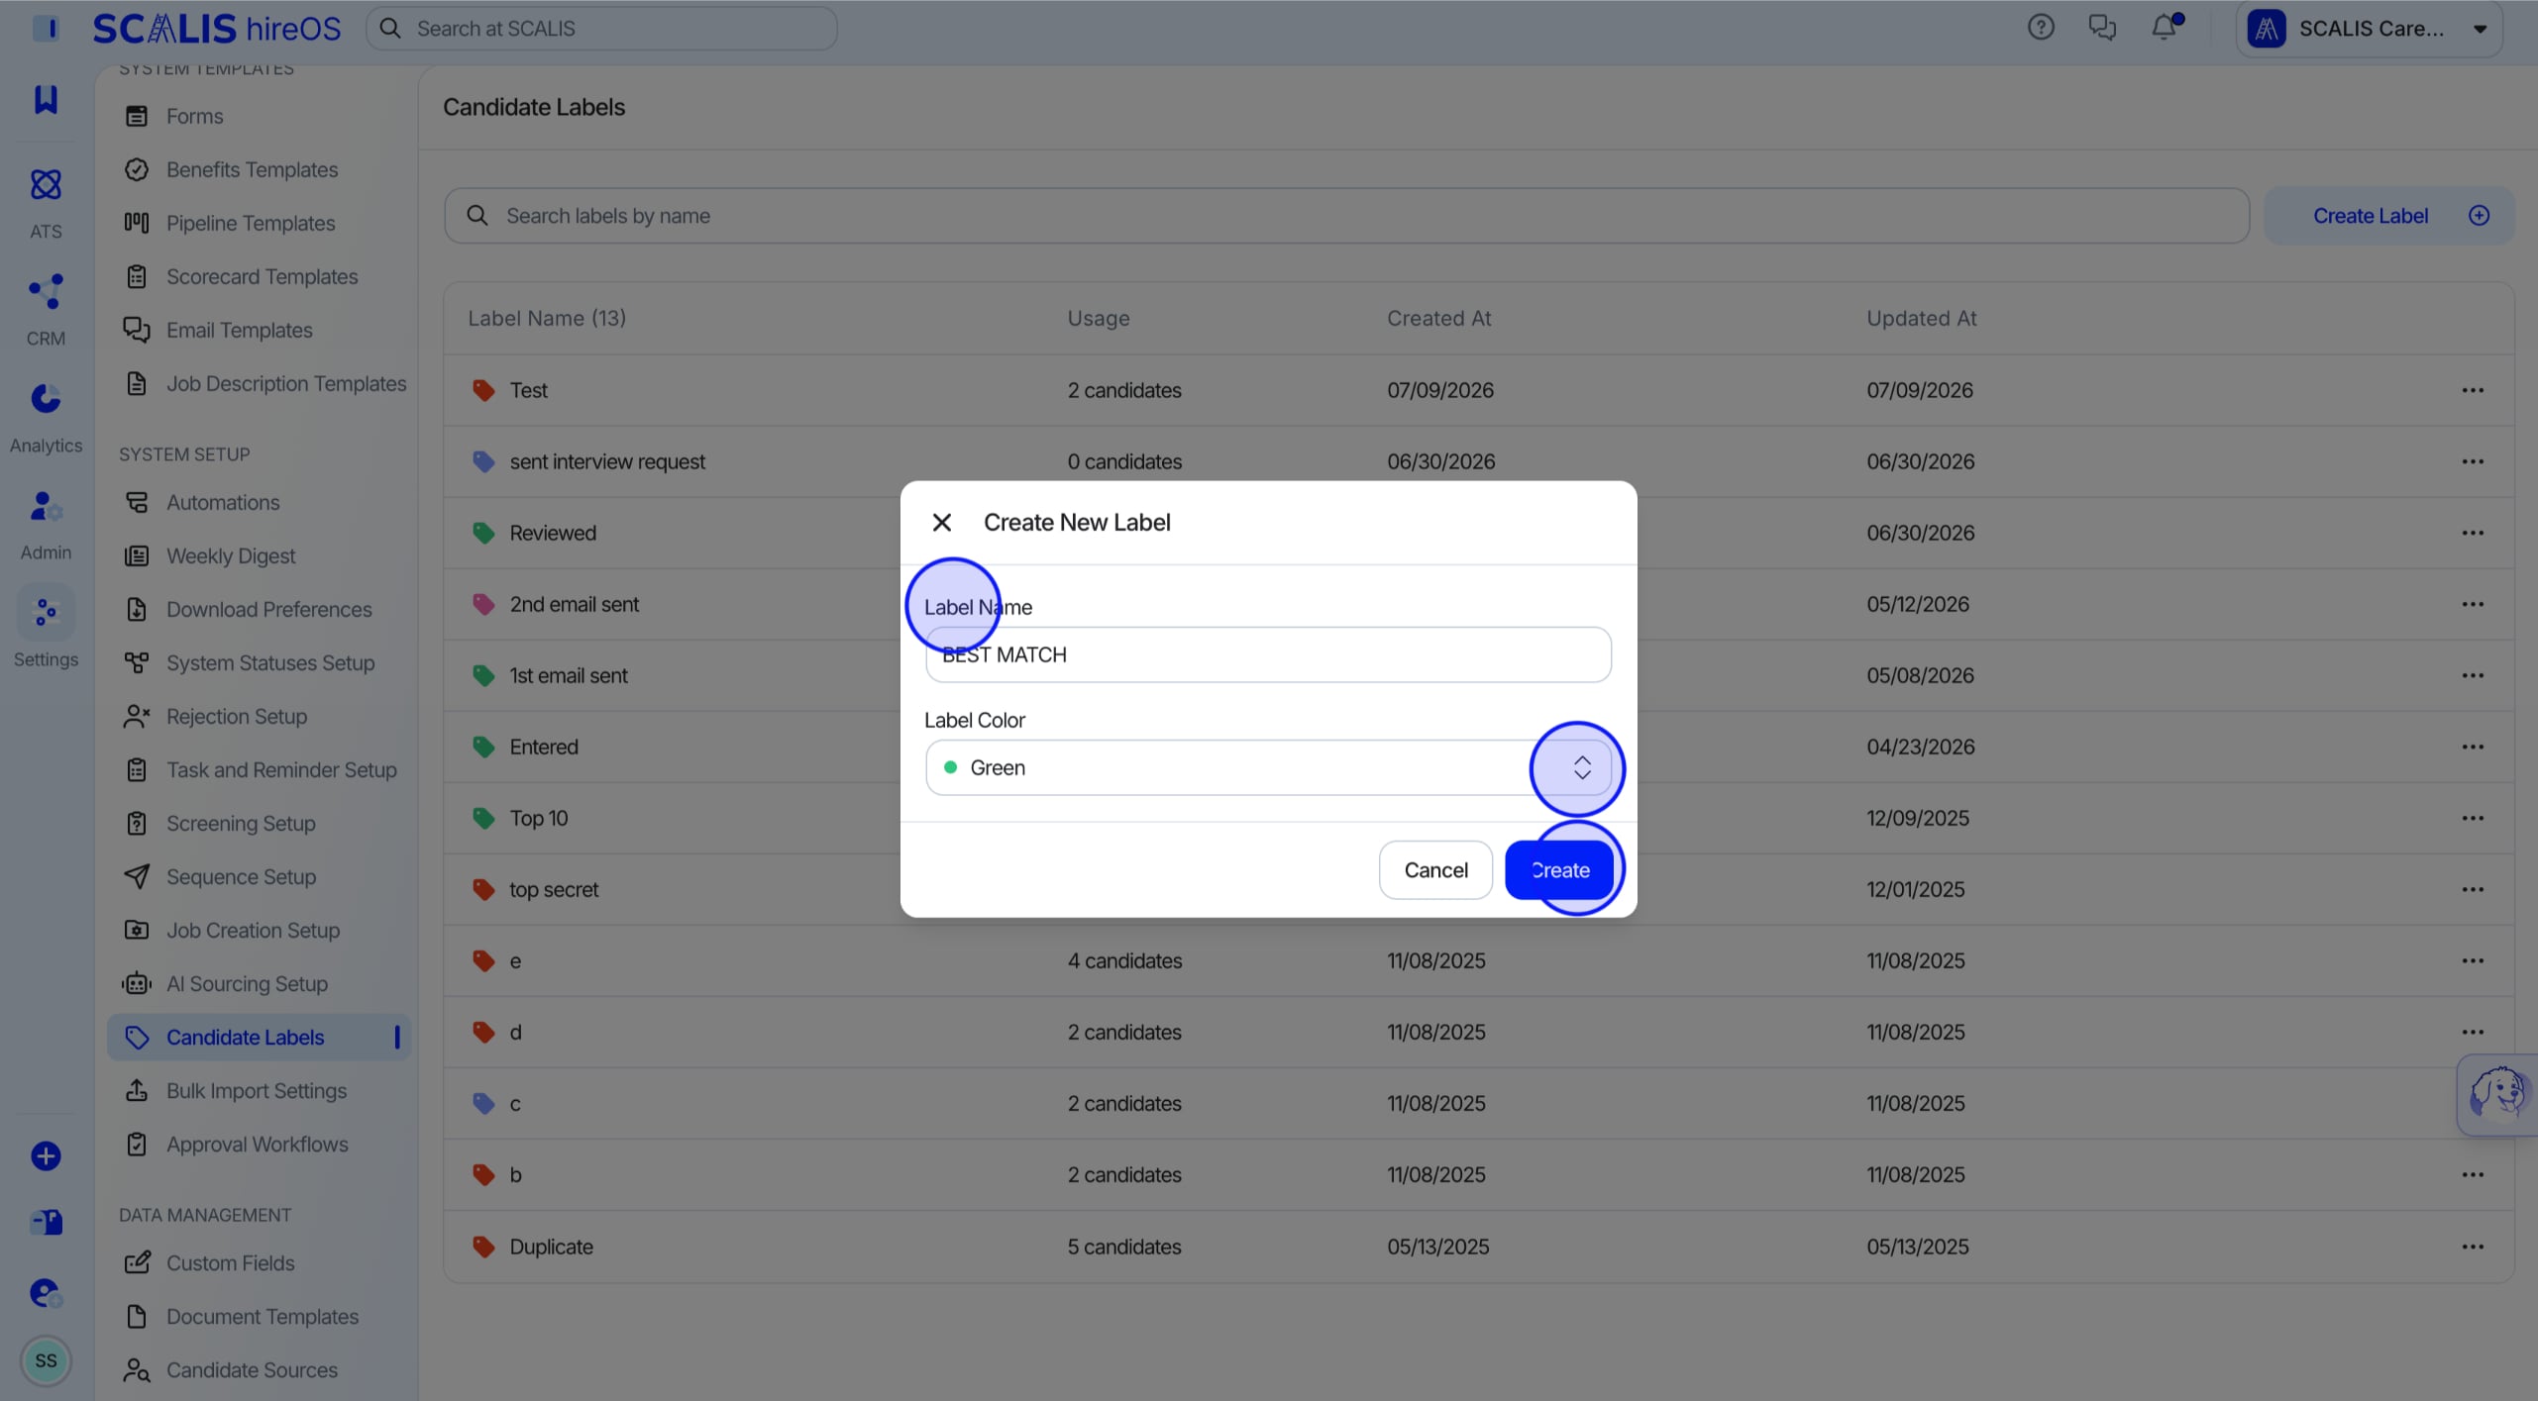Screen dimensions: 2538x1401
Task: Click the Create button in dialog
Action: click(1559, 870)
